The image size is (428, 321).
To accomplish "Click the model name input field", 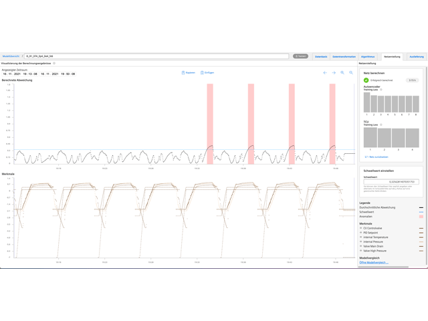I will pyautogui.click(x=156, y=56).
